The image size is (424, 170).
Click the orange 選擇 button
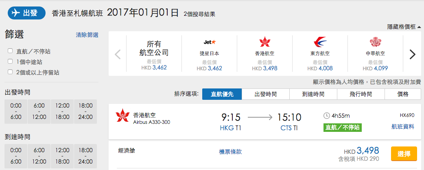click(x=404, y=154)
